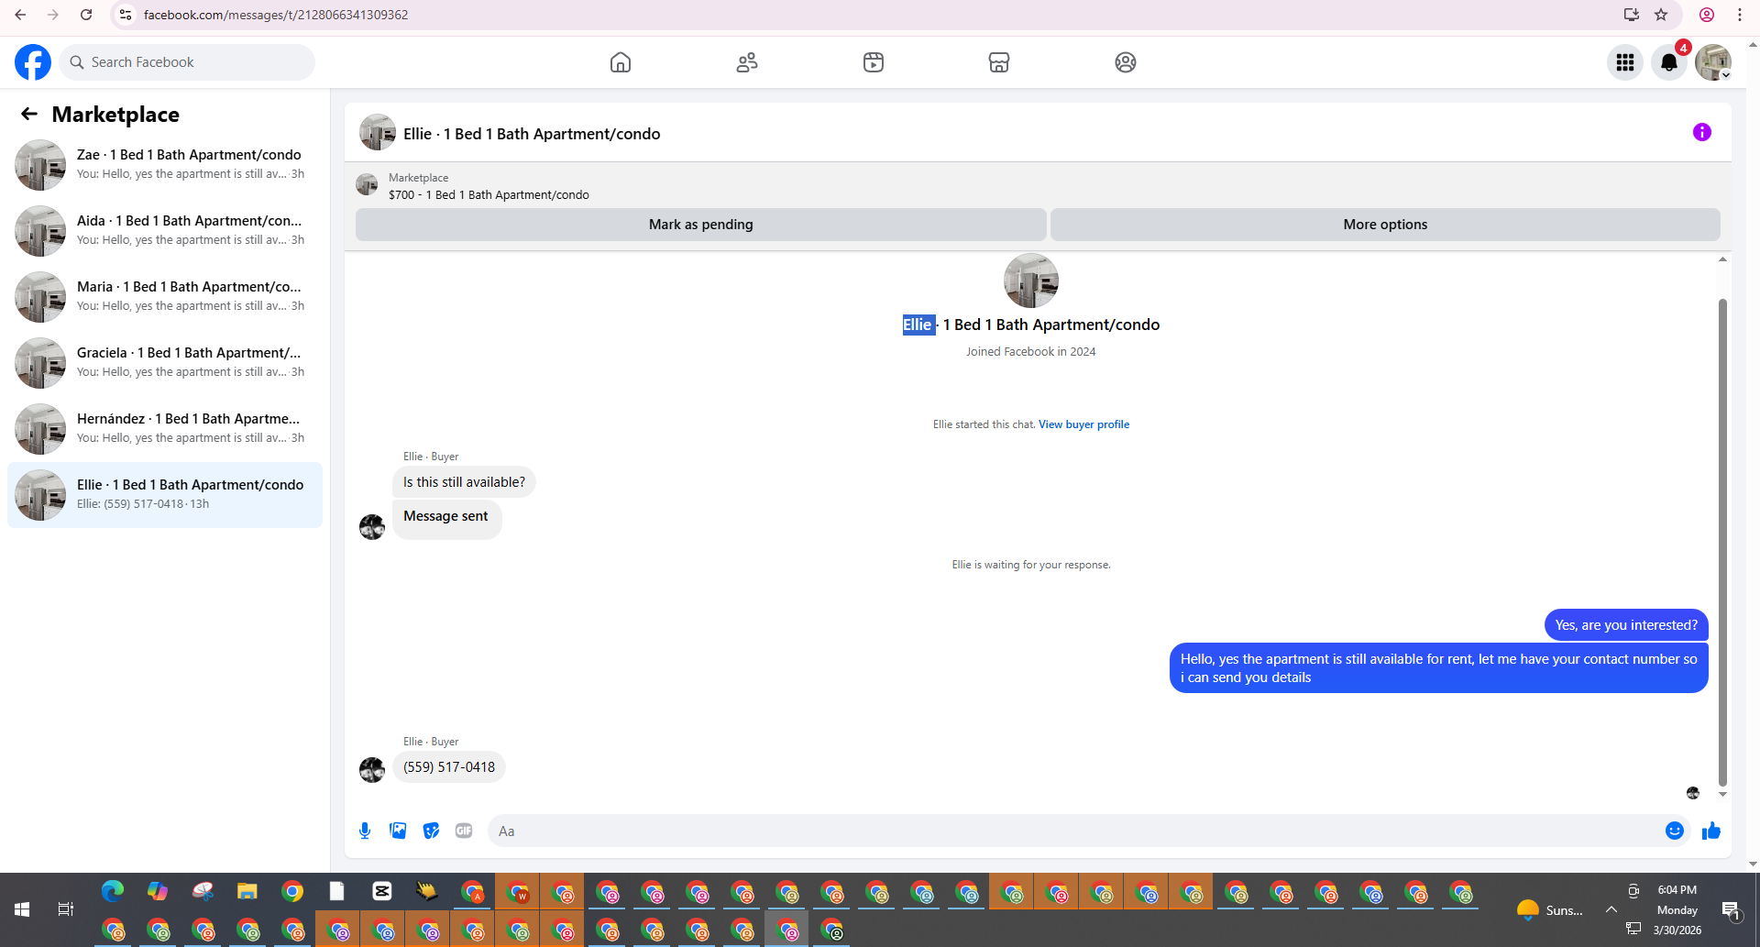Open the Windows Start button
This screenshot has height=947, width=1760.
[22, 909]
